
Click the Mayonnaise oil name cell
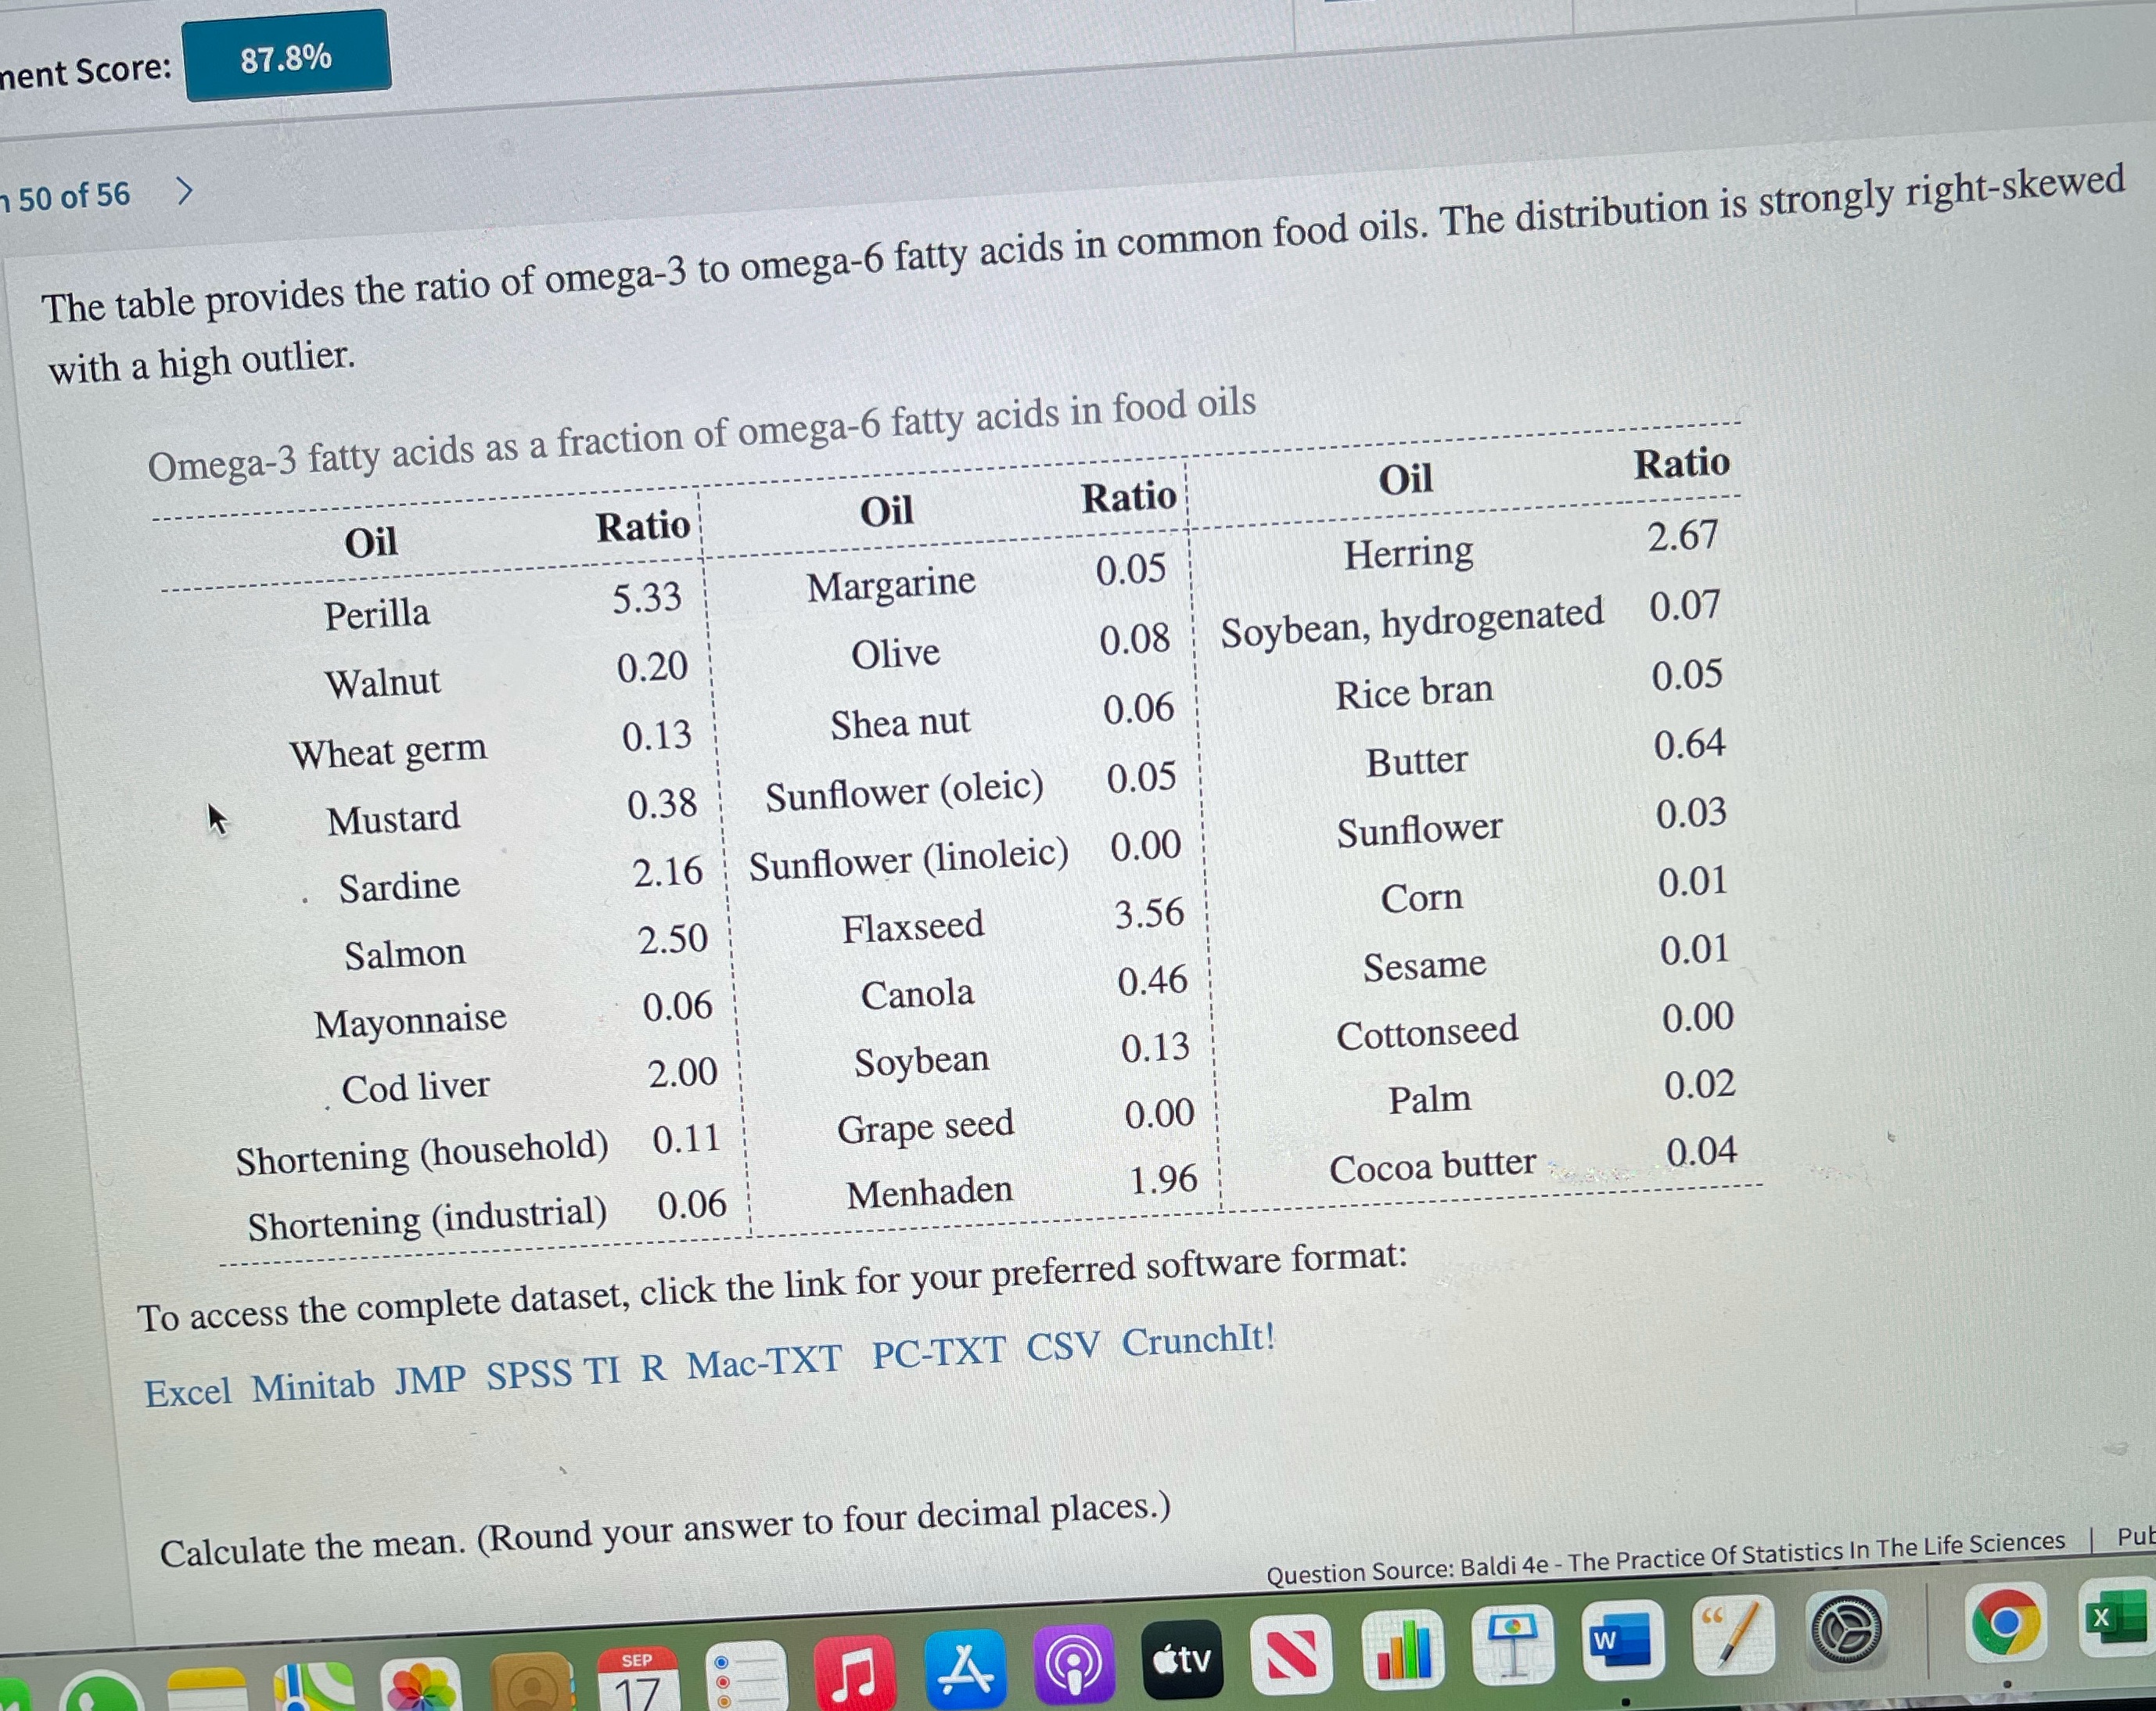point(410,1021)
